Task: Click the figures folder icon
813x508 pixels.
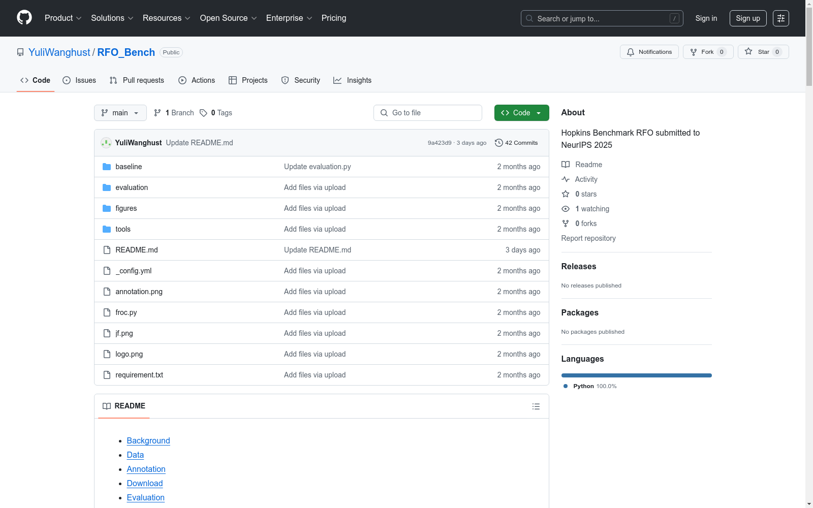Action: [107, 208]
